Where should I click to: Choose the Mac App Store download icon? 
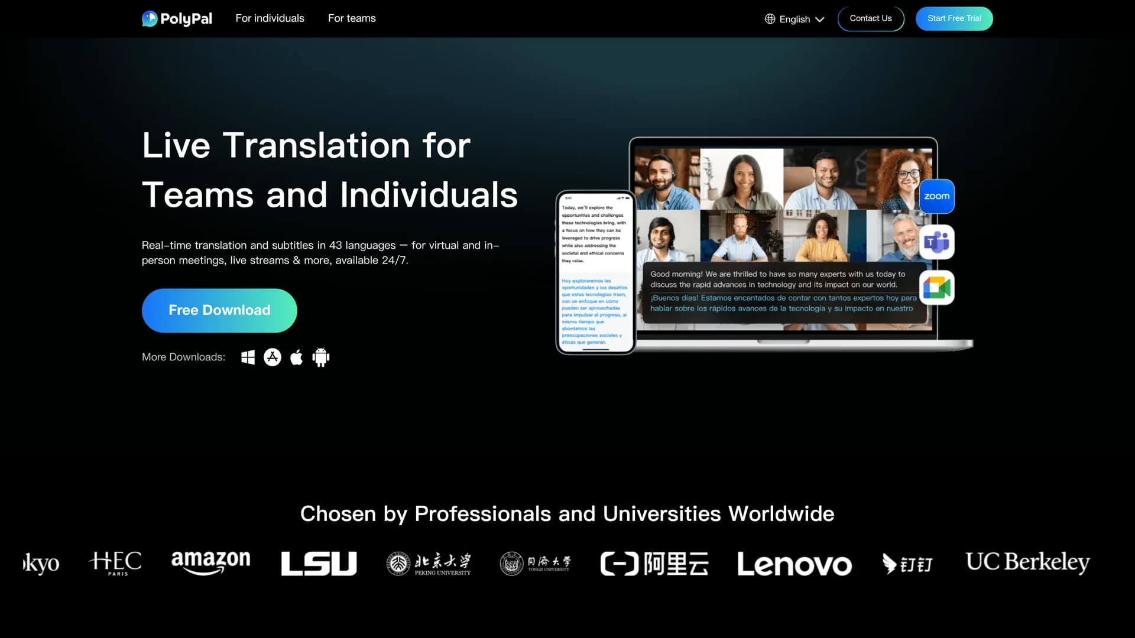point(273,357)
